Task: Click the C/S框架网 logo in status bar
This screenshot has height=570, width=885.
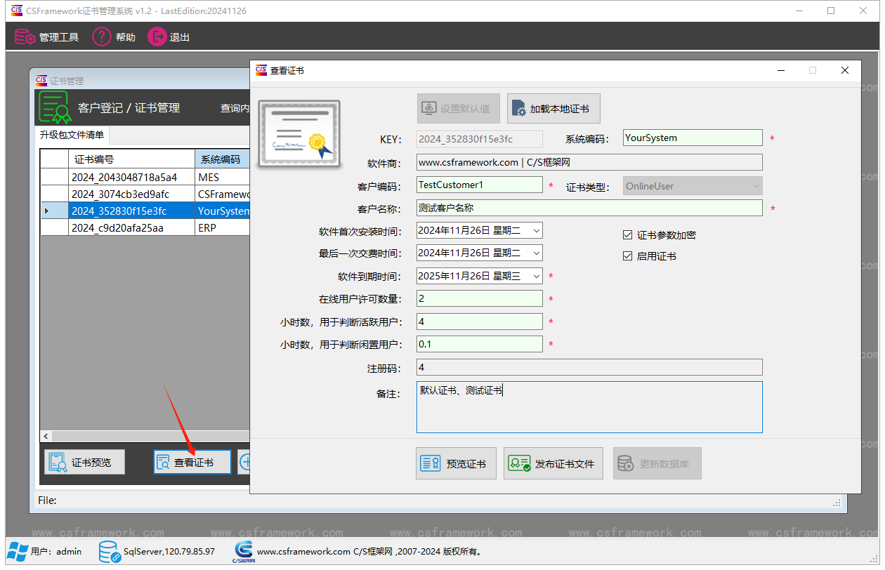Action: coord(243,552)
